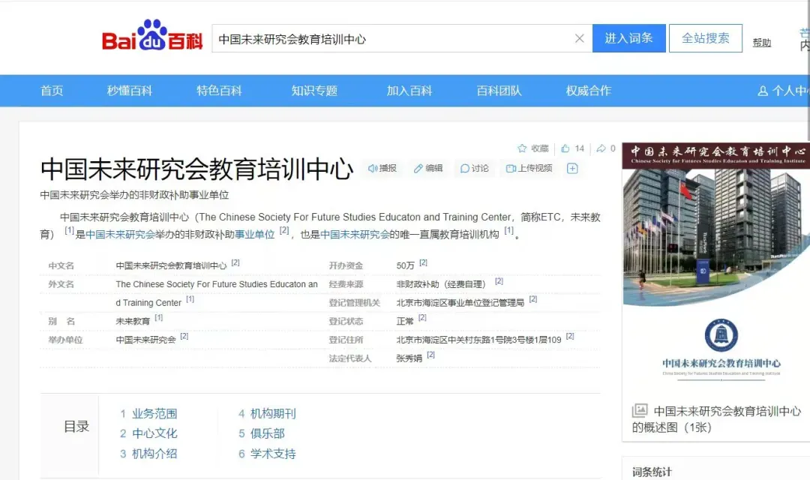
Task: Open the 百科团队 nav tab
Action: 499,91
